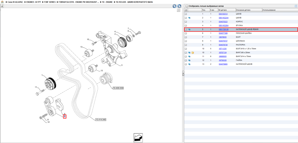Go to the home page icon

[x=2, y=2]
